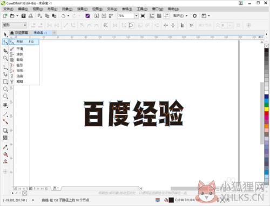
Task: Switch to the 欢迎屏幕 welcome tab
Action: click(x=19, y=32)
